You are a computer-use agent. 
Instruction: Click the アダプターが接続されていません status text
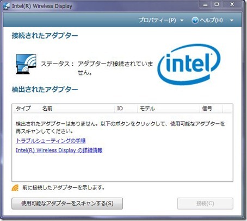[115, 68]
